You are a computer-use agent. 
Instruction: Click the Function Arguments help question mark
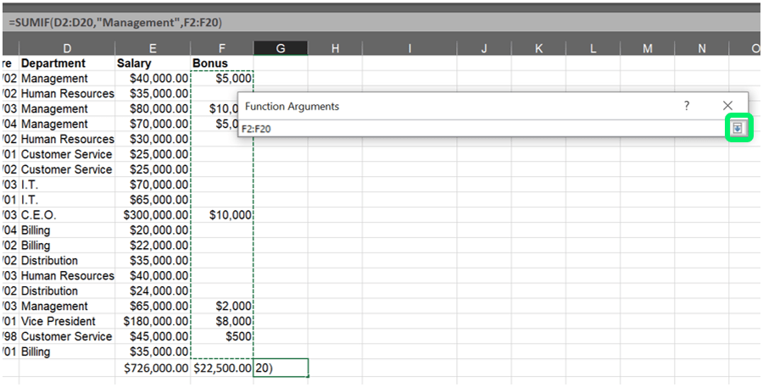[x=687, y=106]
